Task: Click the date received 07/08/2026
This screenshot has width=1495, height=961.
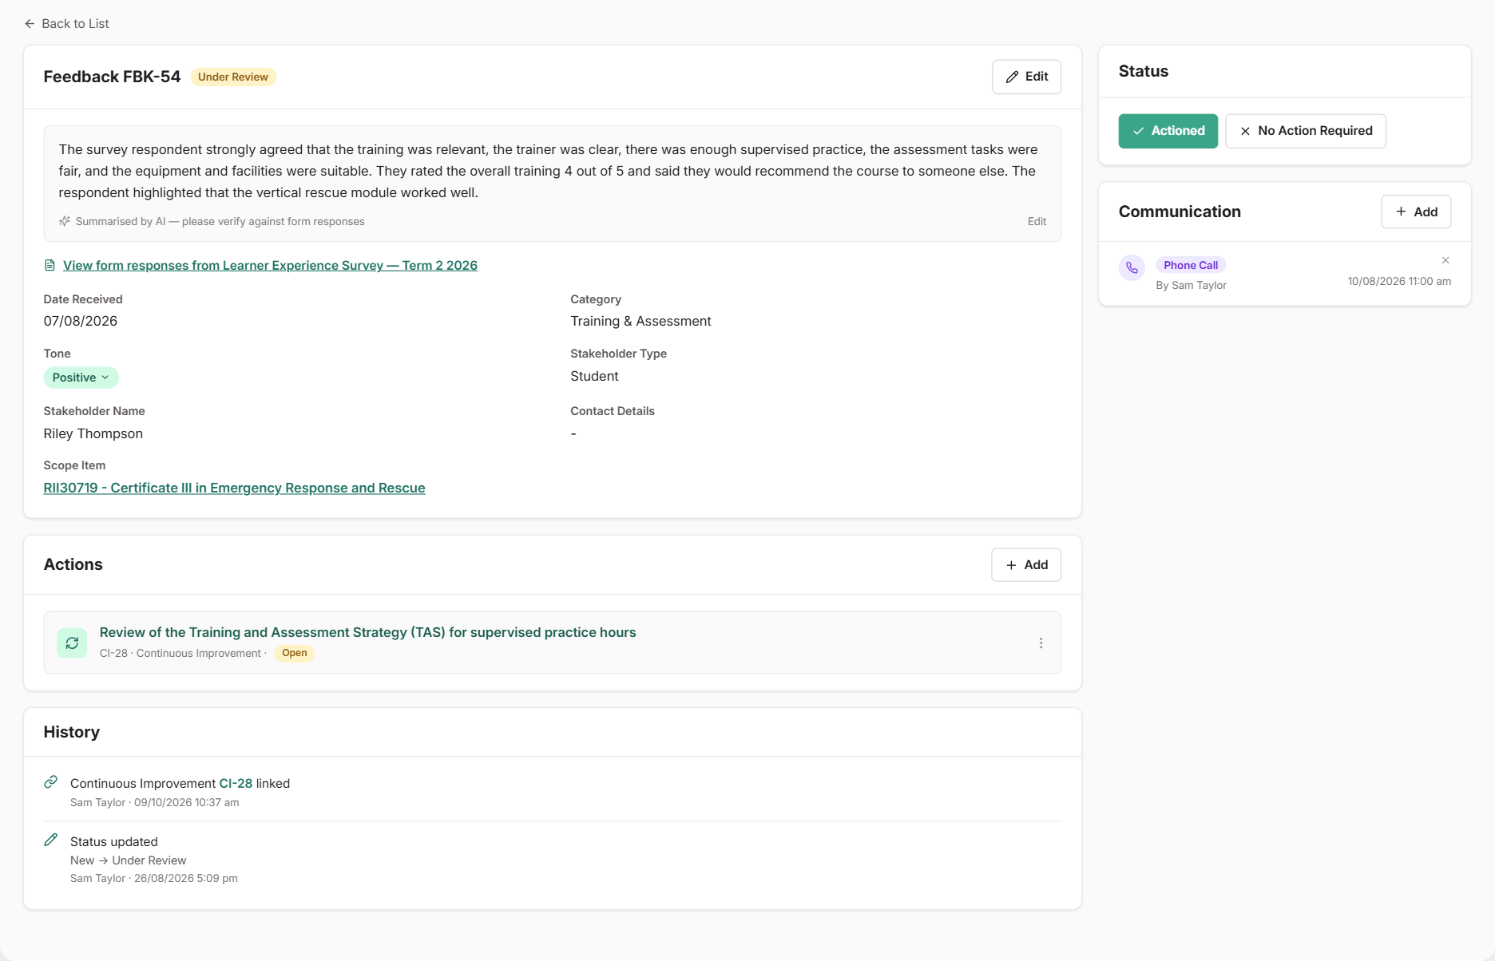Action: [81, 321]
